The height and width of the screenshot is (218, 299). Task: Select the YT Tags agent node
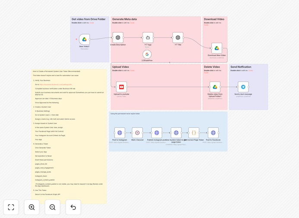pos(148,38)
